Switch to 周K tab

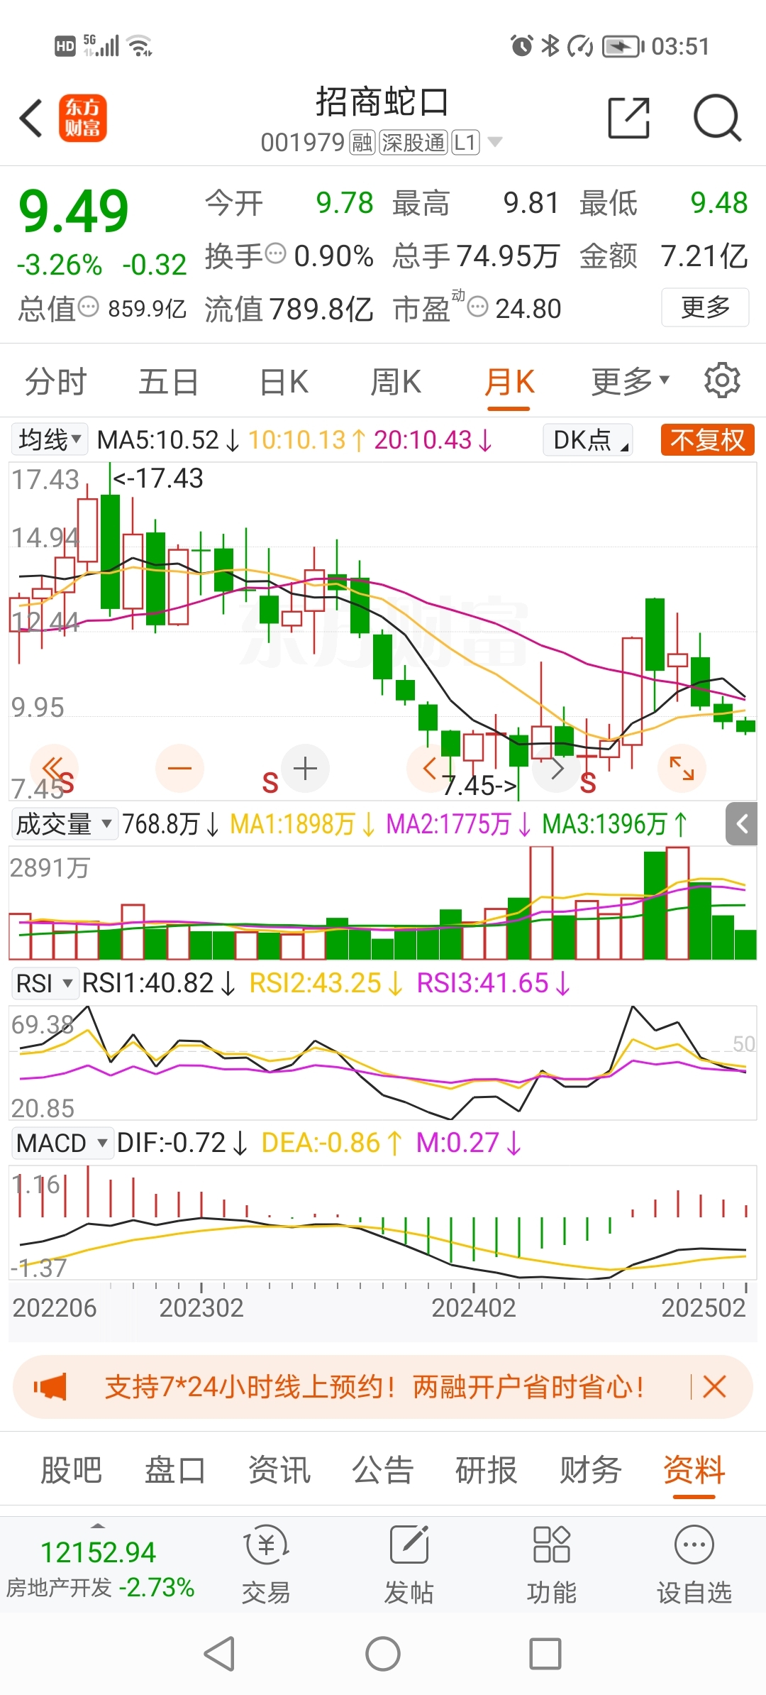pyautogui.click(x=396, y=382)
